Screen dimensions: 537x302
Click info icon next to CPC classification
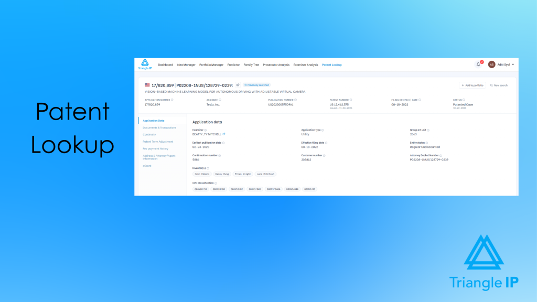point(216,183)
